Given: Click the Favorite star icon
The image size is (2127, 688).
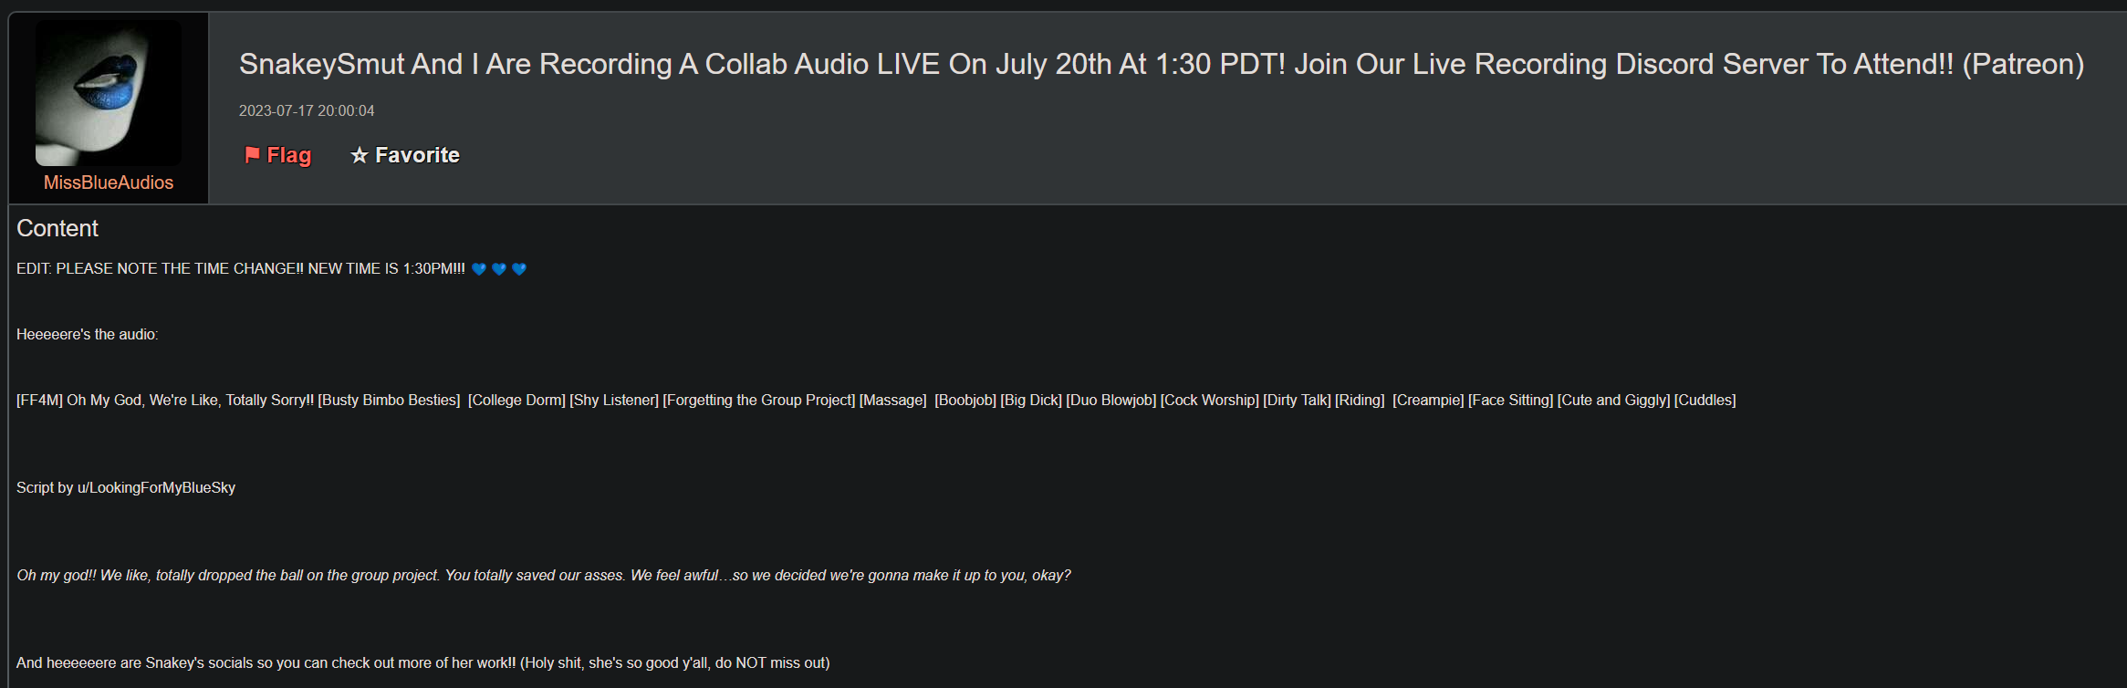Looking at the screenshot, I should pos(359,155).
